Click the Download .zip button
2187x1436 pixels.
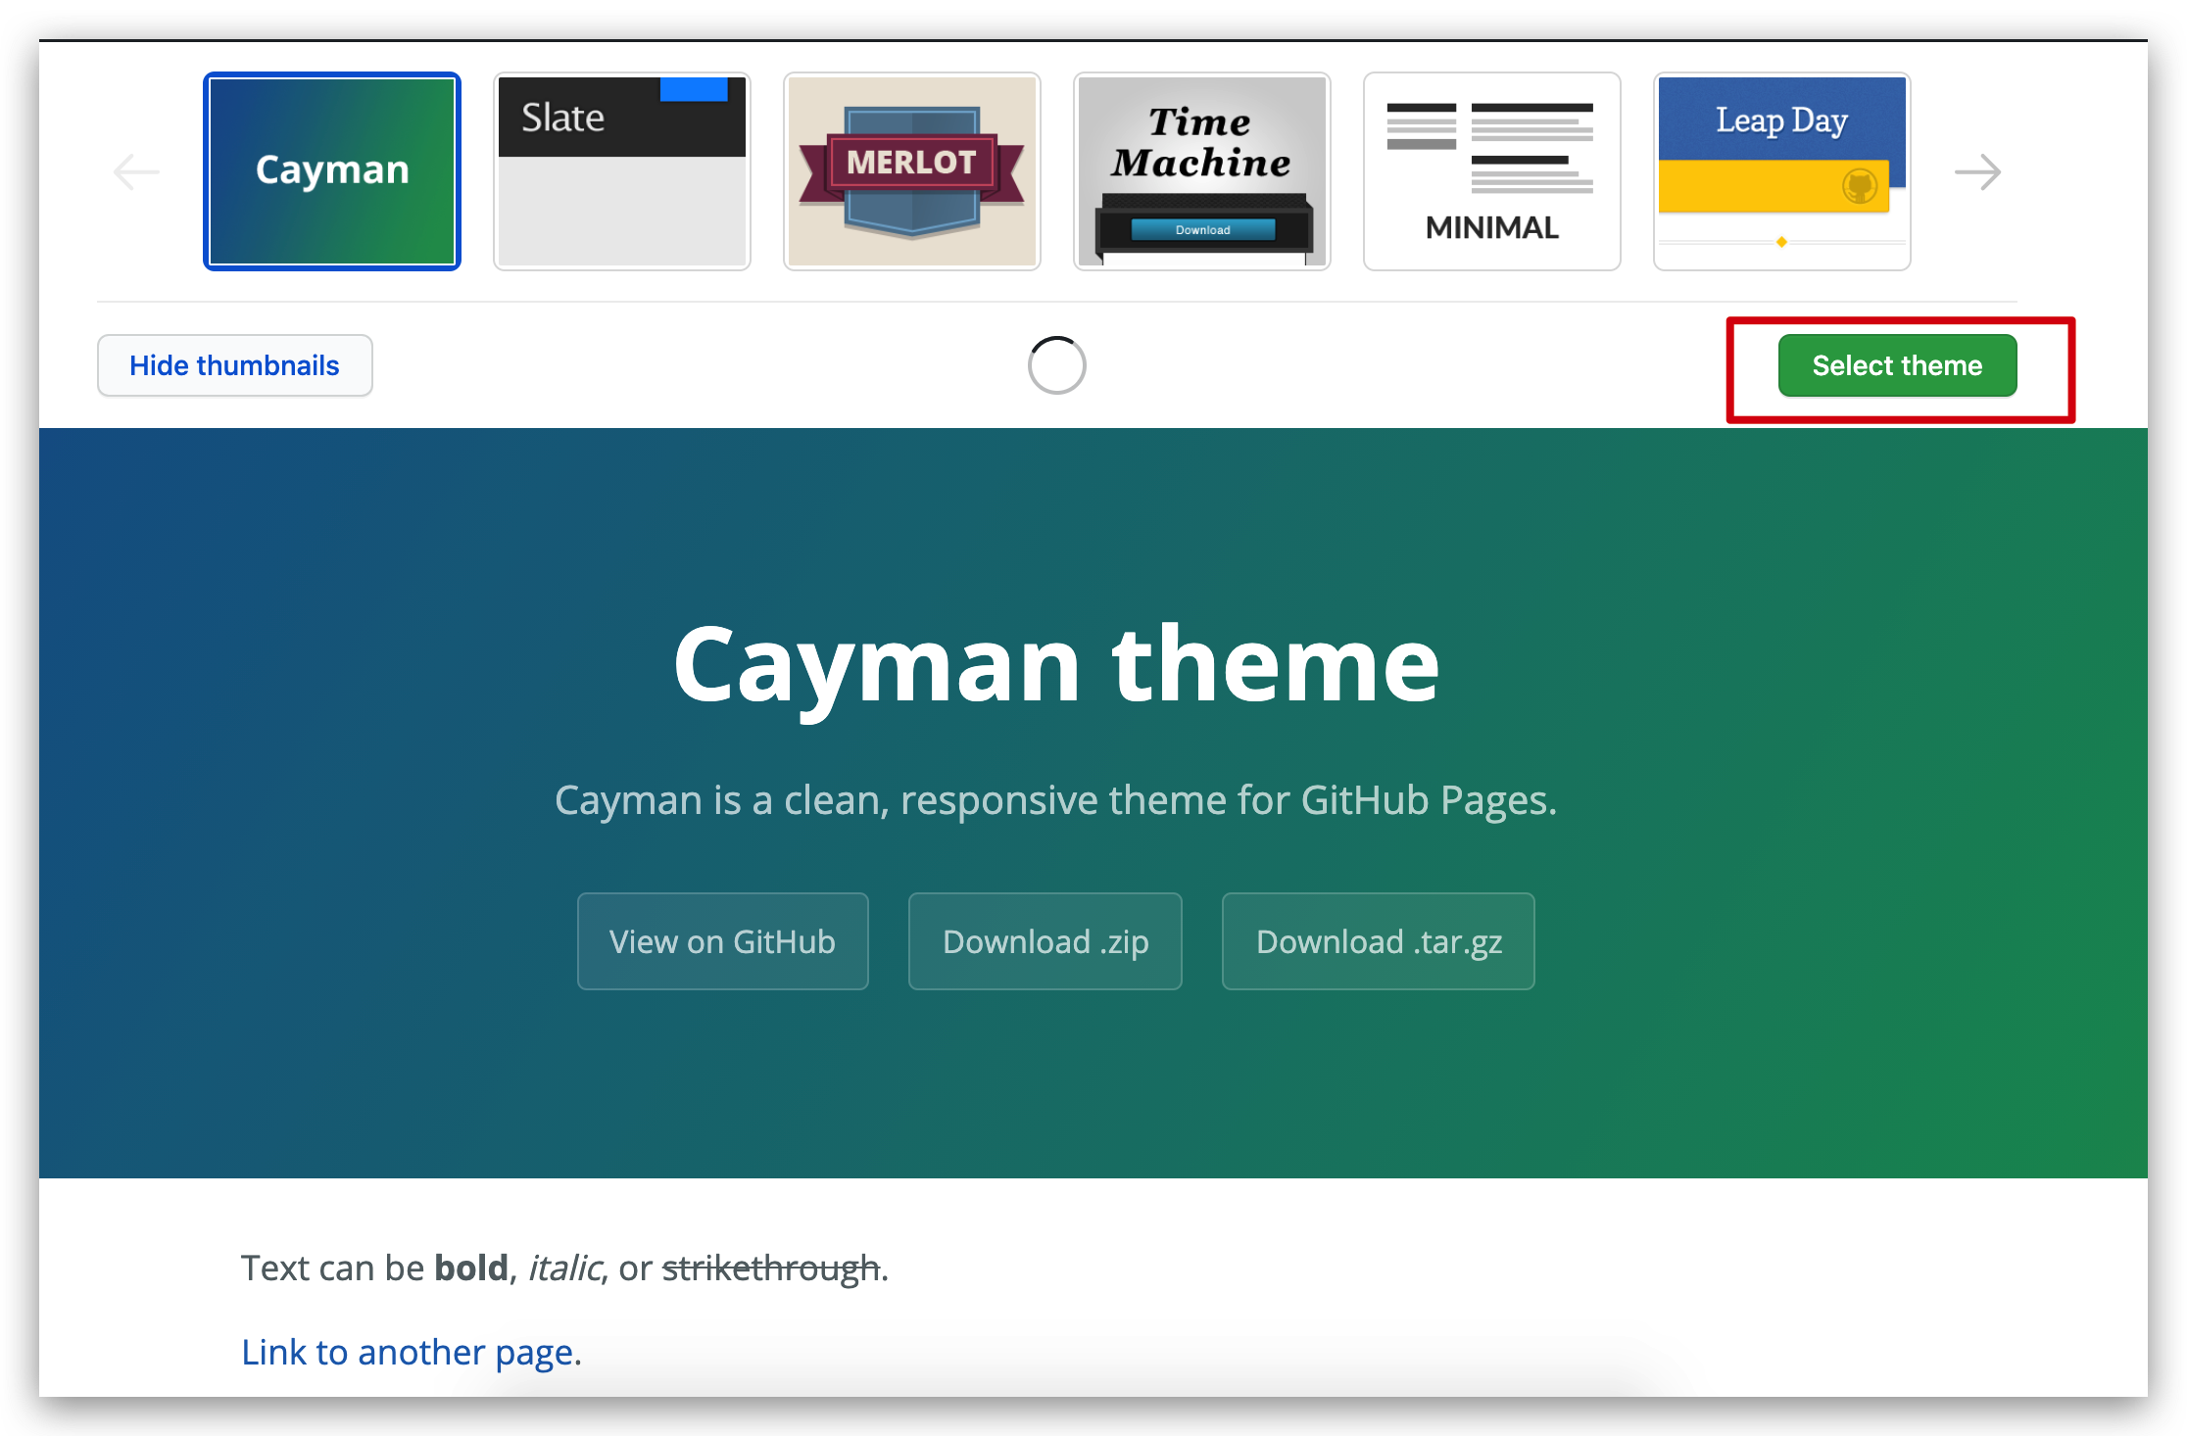(1045, 941)
